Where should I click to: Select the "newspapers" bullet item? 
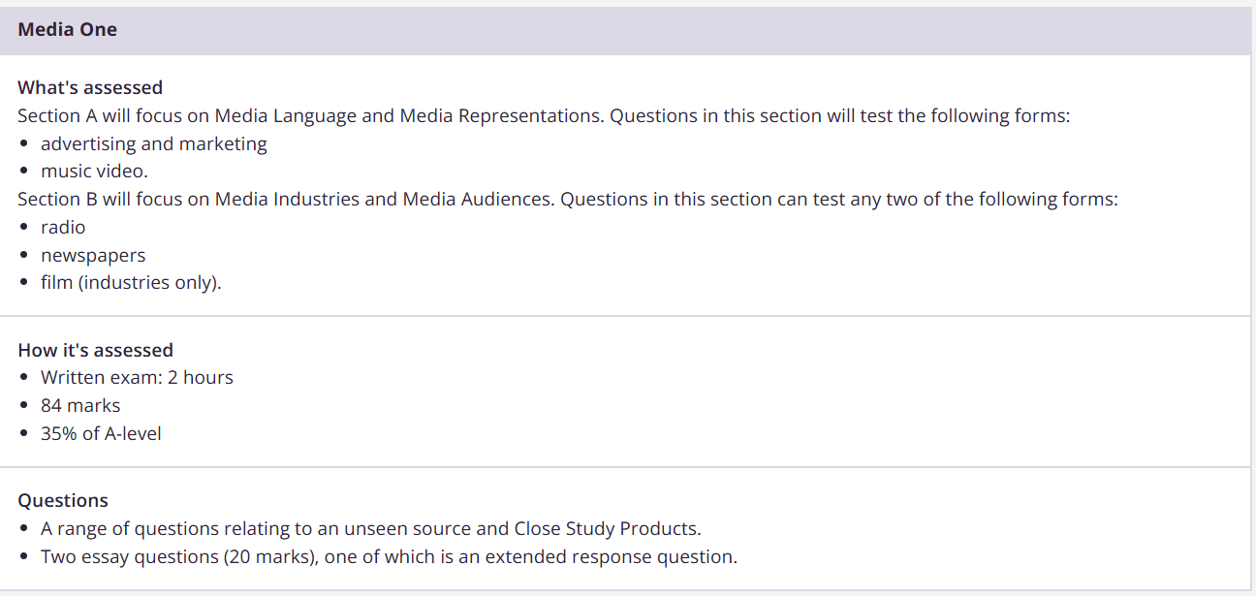pos(93,256)
